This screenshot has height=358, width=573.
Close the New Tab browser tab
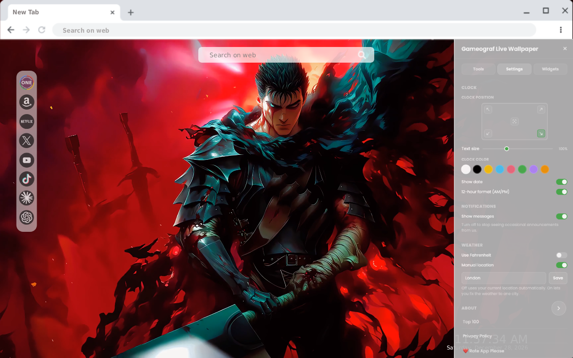coord(112,13)
